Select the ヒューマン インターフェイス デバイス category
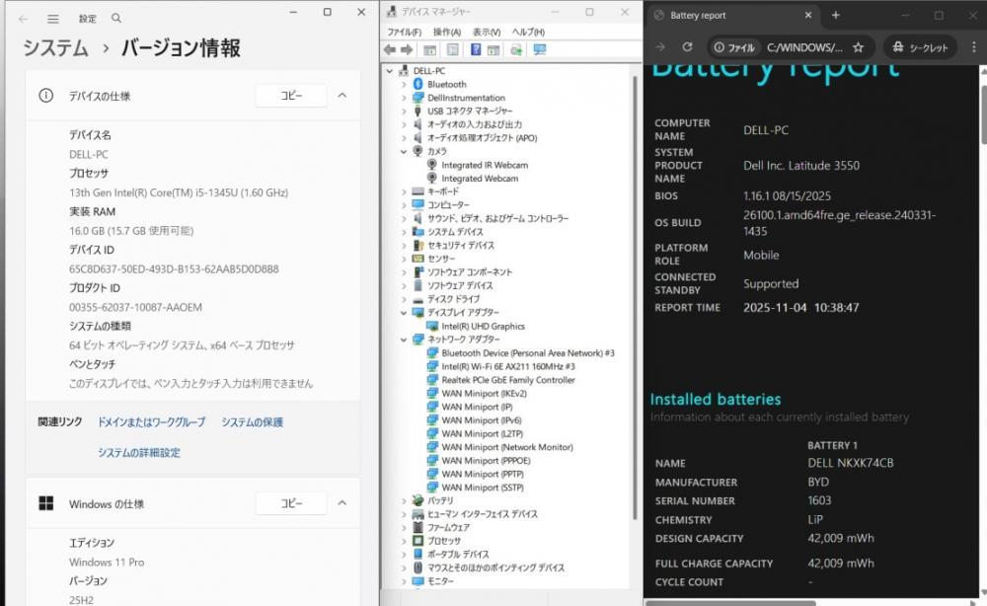This screenshot has height=606, width=987. (x=483, y=514)
